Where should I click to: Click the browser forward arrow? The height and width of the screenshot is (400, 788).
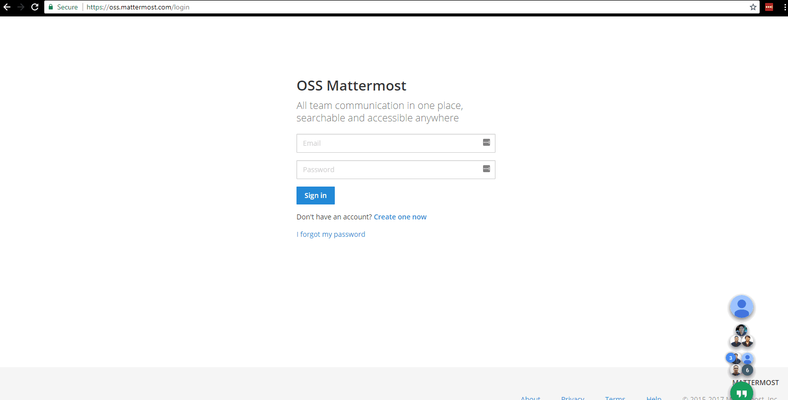tap(21, 7)
